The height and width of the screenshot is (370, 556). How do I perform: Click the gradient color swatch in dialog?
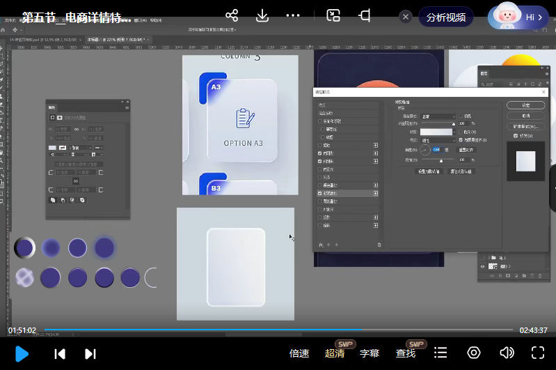(x=436, y=131)
